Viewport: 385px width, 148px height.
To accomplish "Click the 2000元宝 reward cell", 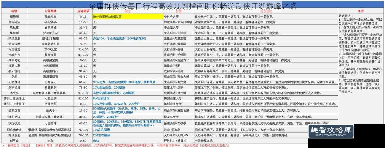I will click(50, 49).
